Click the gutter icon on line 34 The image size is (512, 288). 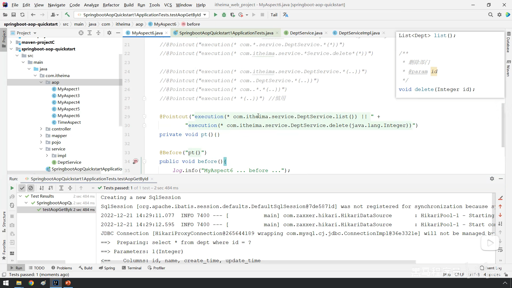click(x=135, y=161)
